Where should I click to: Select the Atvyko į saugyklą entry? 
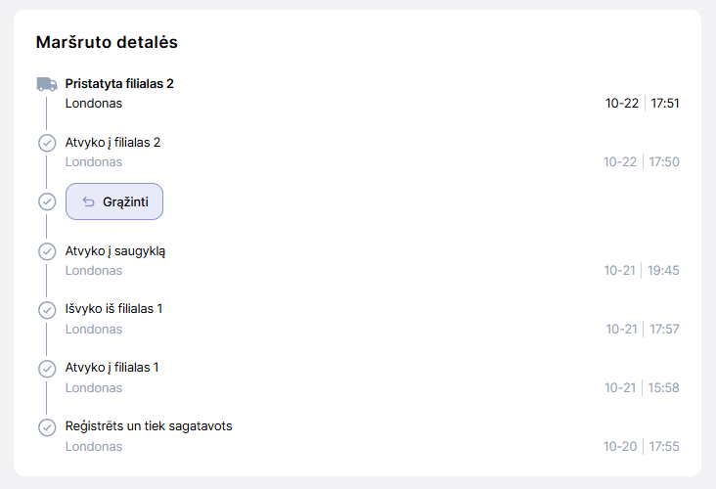115,251
